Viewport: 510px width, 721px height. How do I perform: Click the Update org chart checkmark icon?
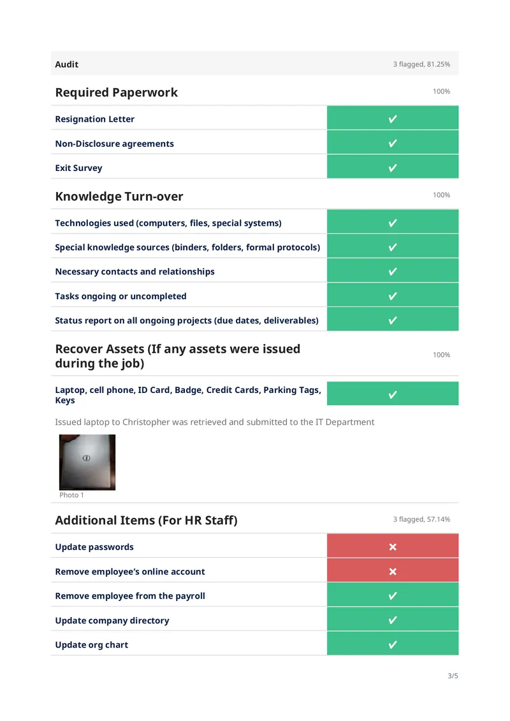click(x=392, y=644)
